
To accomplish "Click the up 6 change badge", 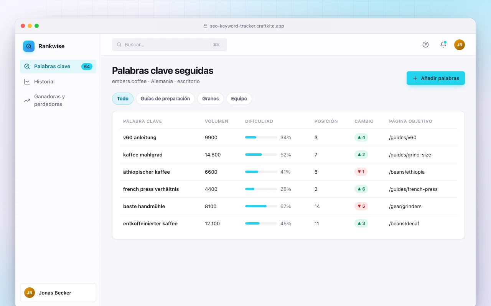I will 361,189.
